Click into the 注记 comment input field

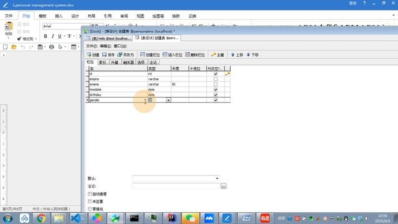coord(175,186)
